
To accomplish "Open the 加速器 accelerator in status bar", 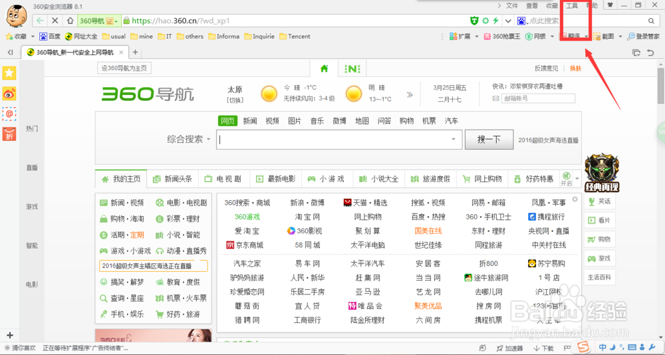I will (x=511, y=348).
